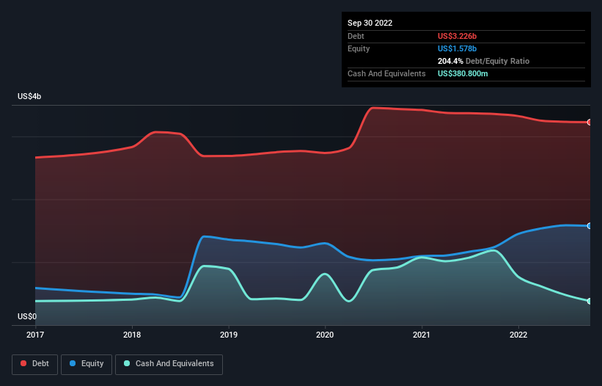Viewport: 602px width, 386px height.
Task: Select the Cash endpoint marker on chart
Action: coord(590,301)
